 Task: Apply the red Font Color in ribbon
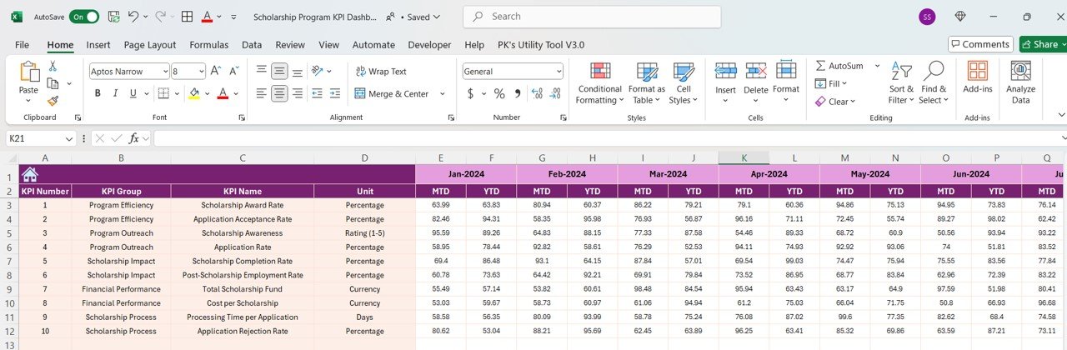[x=223, y=93]
